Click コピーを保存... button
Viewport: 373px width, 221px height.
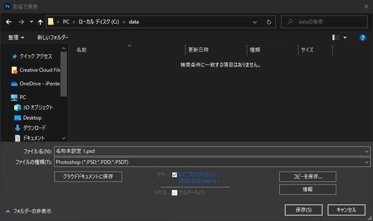[x=308, y=177]
